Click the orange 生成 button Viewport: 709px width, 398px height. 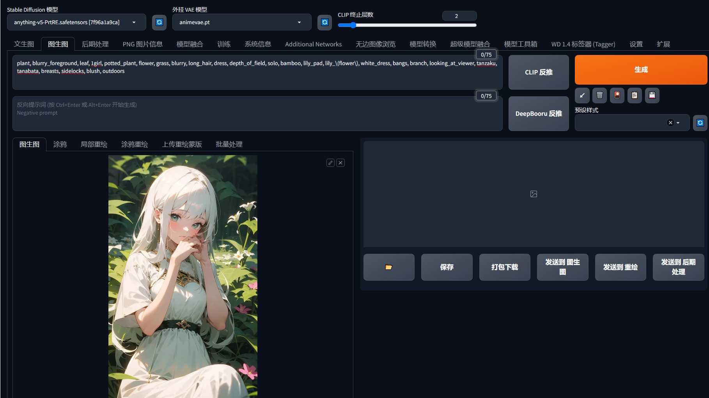(641, 70)
